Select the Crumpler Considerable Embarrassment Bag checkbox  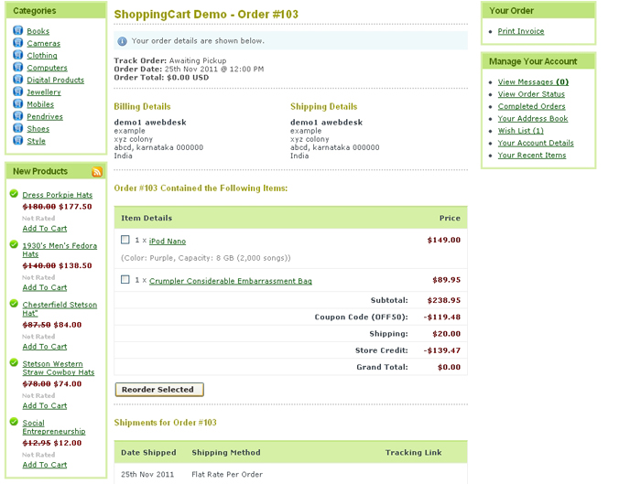125,280
